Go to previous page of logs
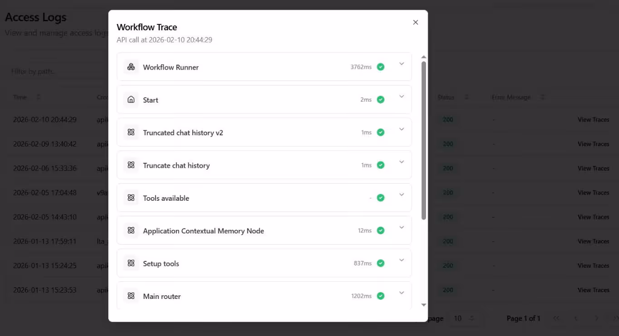Image resolution: width=619 pixels, height=336 pixels. [x=576, y=318]
